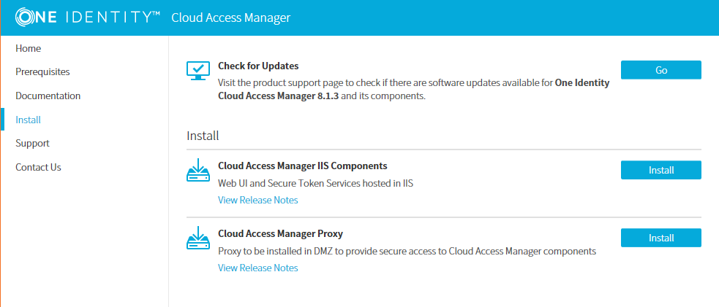Image resolution: width=719 pixels, height=307 pixels.
Task: Open Documentation from the sidebar
Action: [48, 96]
